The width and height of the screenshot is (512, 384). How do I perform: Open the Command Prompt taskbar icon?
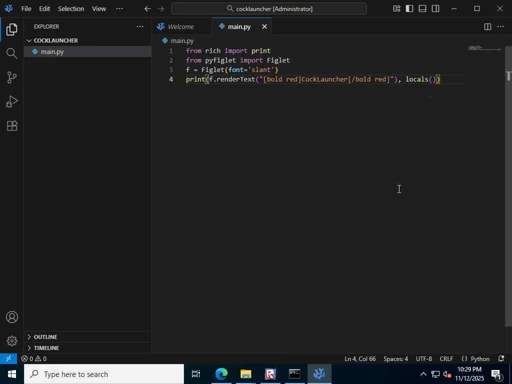coord(294,374)
